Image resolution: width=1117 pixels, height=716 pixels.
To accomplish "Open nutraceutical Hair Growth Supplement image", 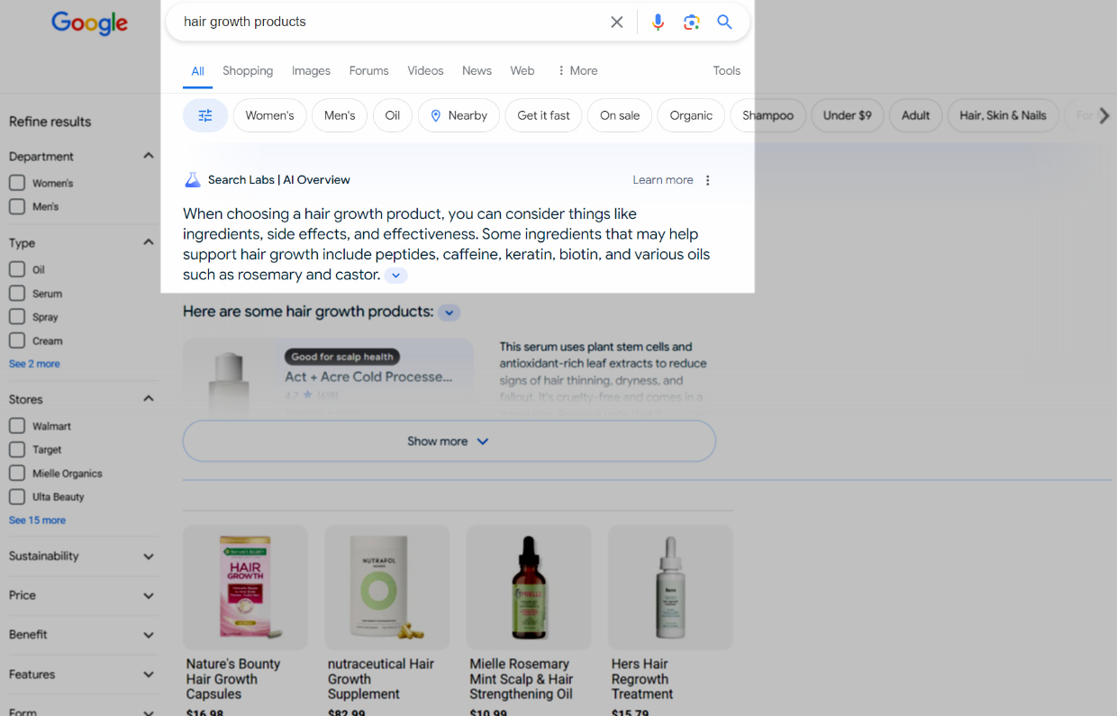I will click(x=386, y=587).
